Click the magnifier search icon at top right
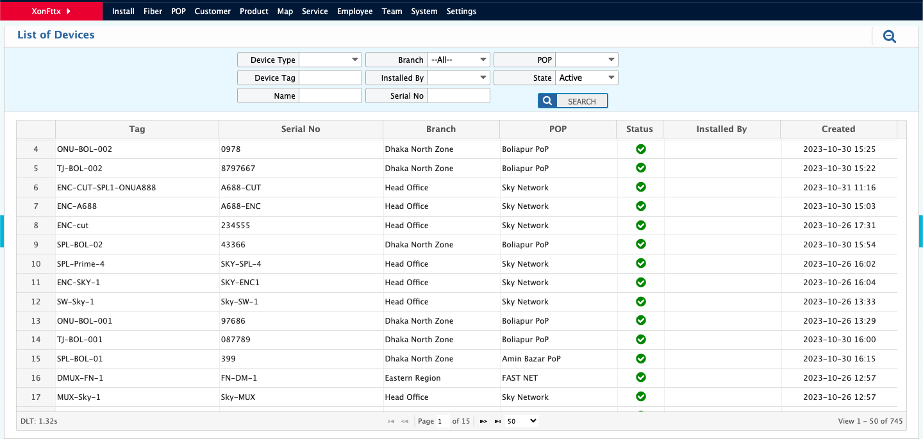 pyautogui.click(x=889, y=37)
